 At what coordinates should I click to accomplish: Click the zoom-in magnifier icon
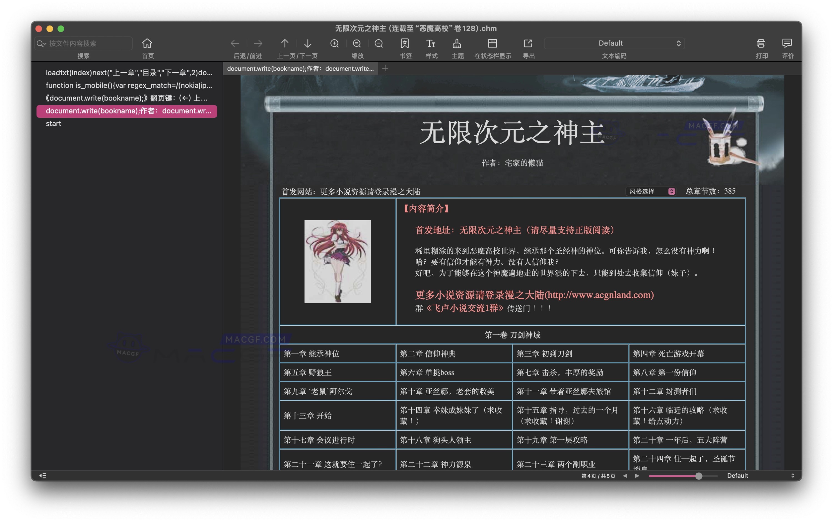coord(334,44)
